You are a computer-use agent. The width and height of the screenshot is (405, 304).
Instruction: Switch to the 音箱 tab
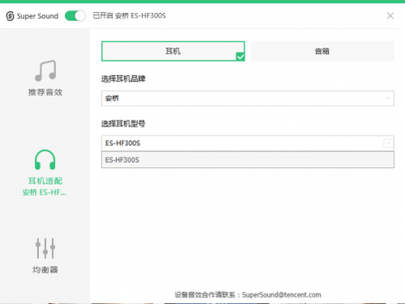pyautogui.click(x=322, y=51)
